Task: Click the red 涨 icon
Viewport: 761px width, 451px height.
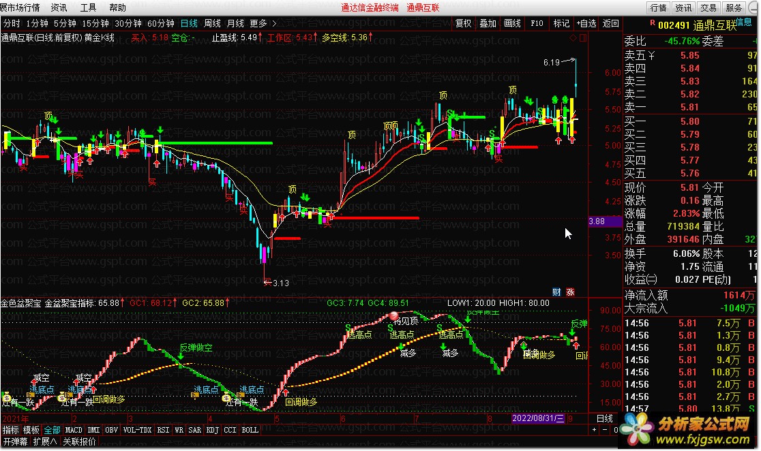Action: (x=570, y=292)
